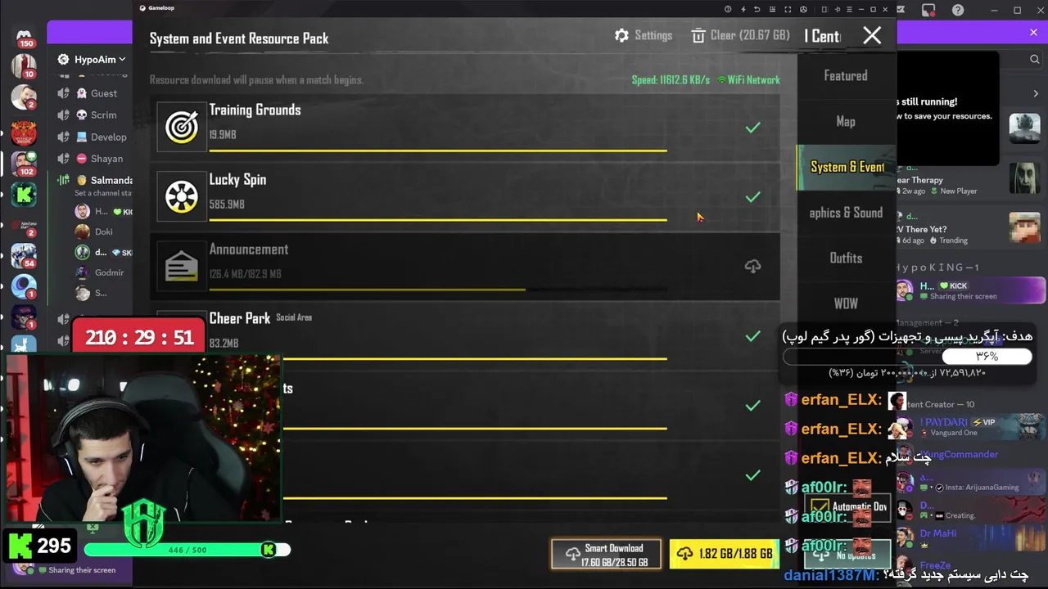Switch to the Map tab
Screen dimensions: 1048x589
click(x=846, y=121)
